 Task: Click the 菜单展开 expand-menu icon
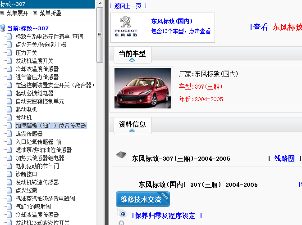(x=2, y=13)
